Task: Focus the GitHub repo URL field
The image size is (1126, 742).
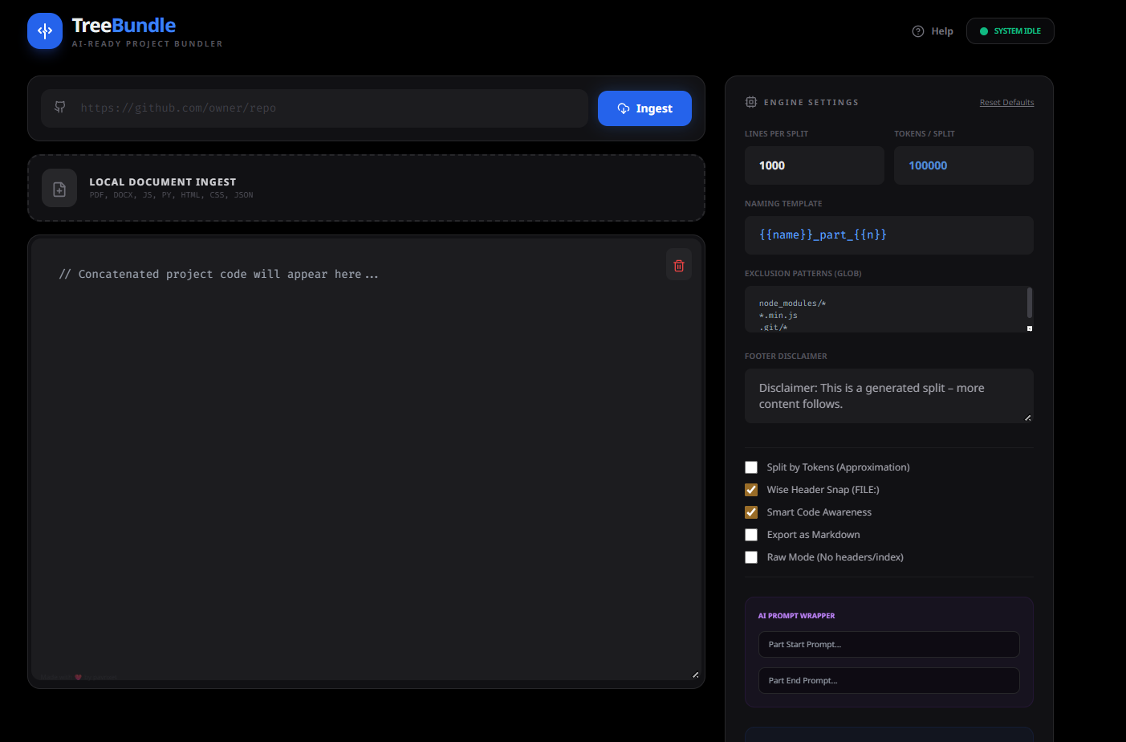Action: [315, 108]
